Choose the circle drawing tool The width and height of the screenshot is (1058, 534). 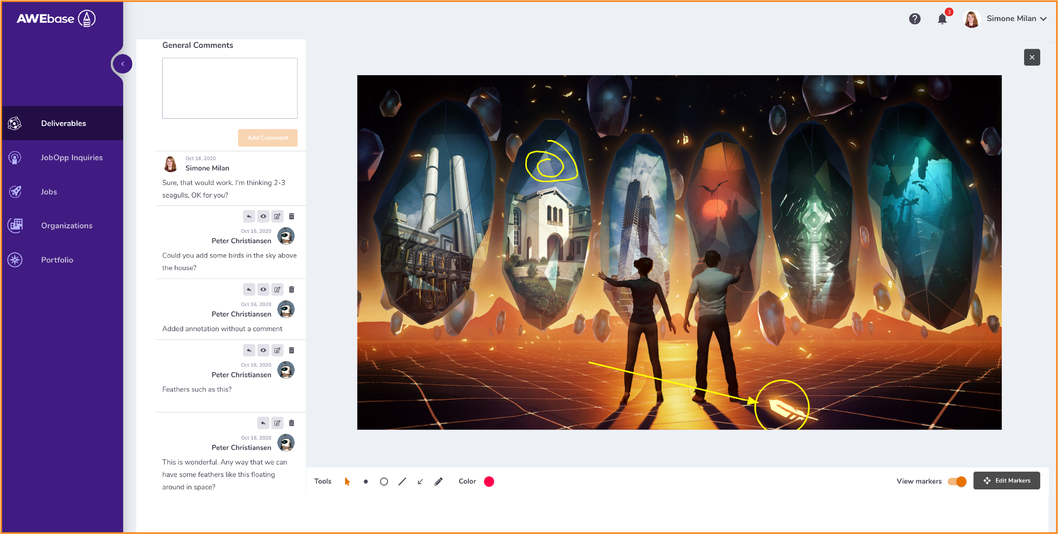click(x=384, y=482)
